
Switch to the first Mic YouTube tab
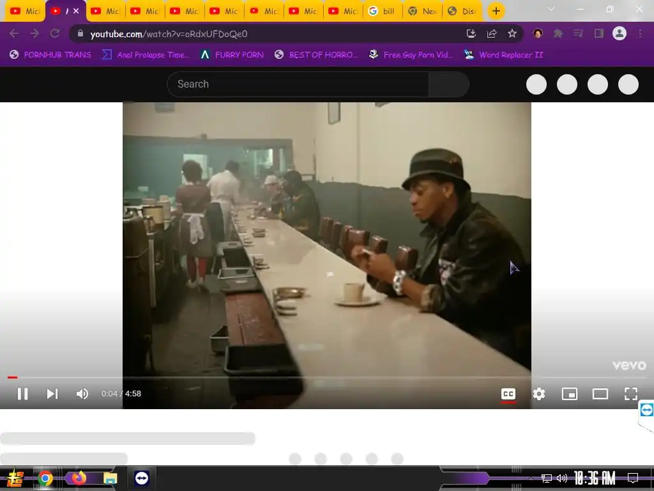(x=25, y=12)
